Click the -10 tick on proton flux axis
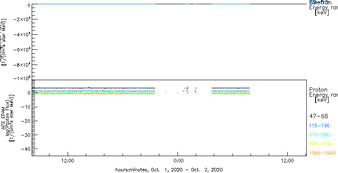Image resolution: width=338 pixels, height=173 pixels. click(x=26, y=107)
